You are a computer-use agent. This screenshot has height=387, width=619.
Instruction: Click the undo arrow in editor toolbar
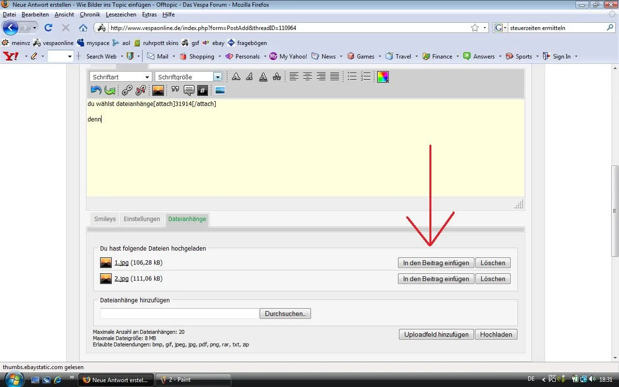point(96,90)
